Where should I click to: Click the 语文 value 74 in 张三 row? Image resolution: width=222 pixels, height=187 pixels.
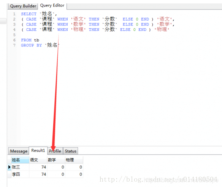[x=38, y=167]
